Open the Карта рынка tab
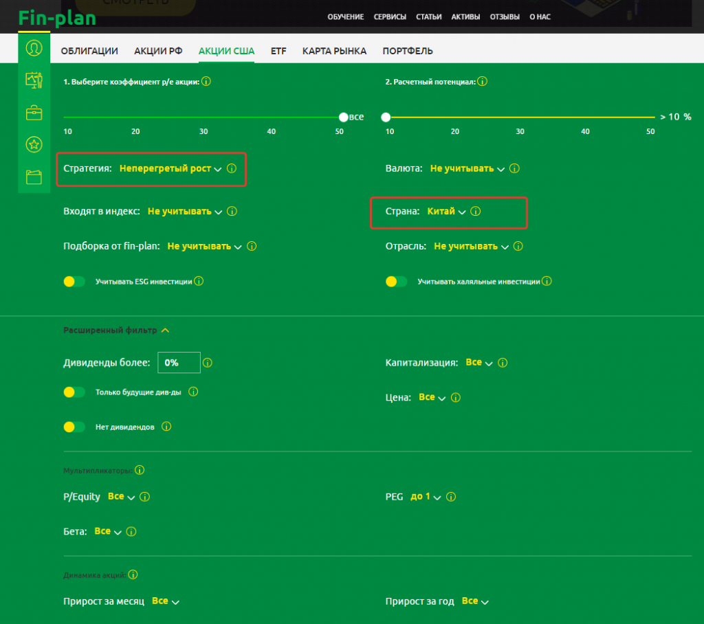 (334, 51)
